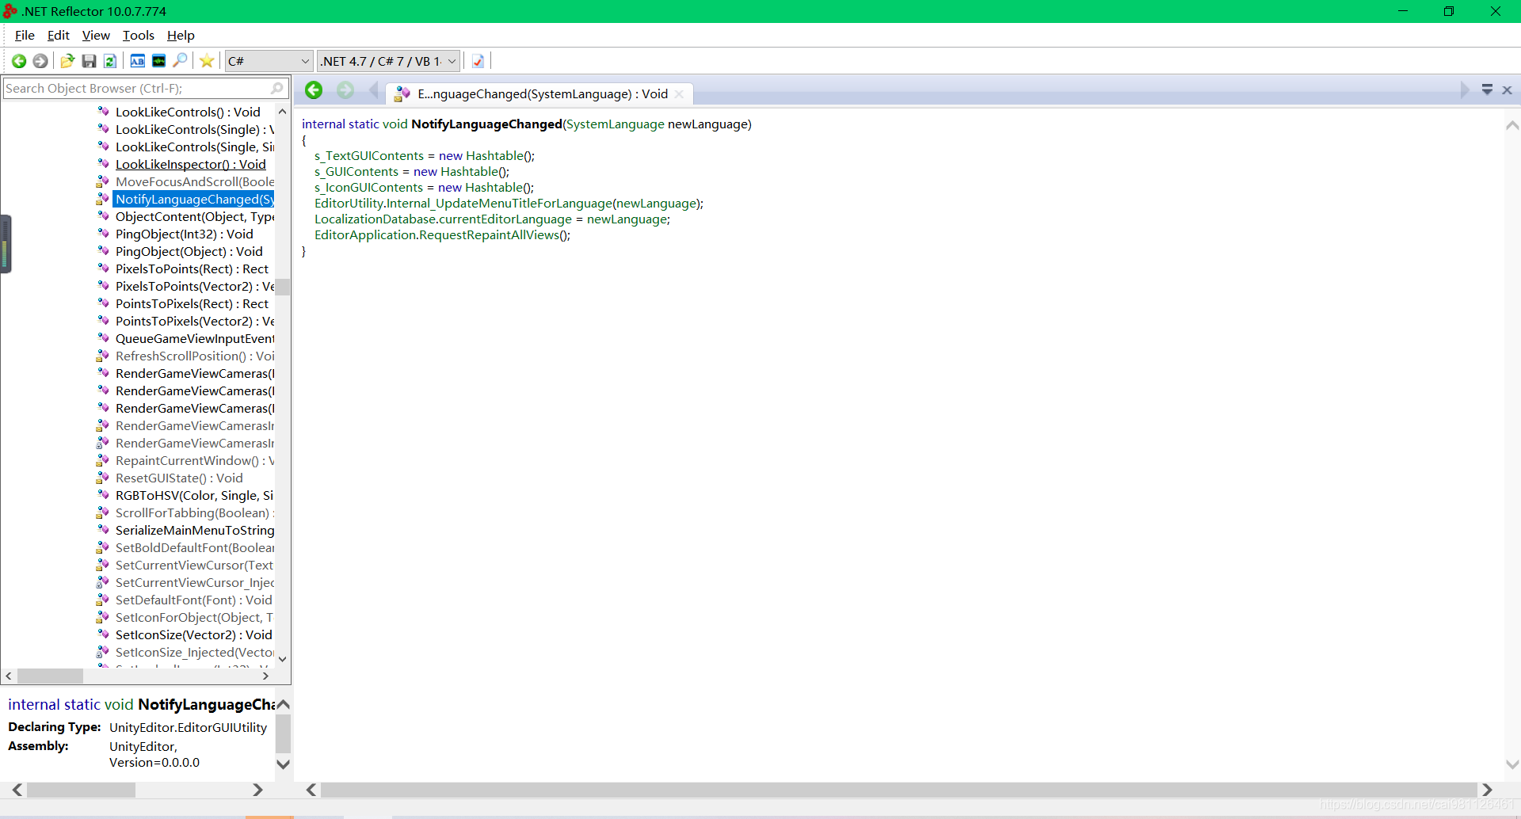
Task: Open the Tools menu
Action: click(138, 35)
